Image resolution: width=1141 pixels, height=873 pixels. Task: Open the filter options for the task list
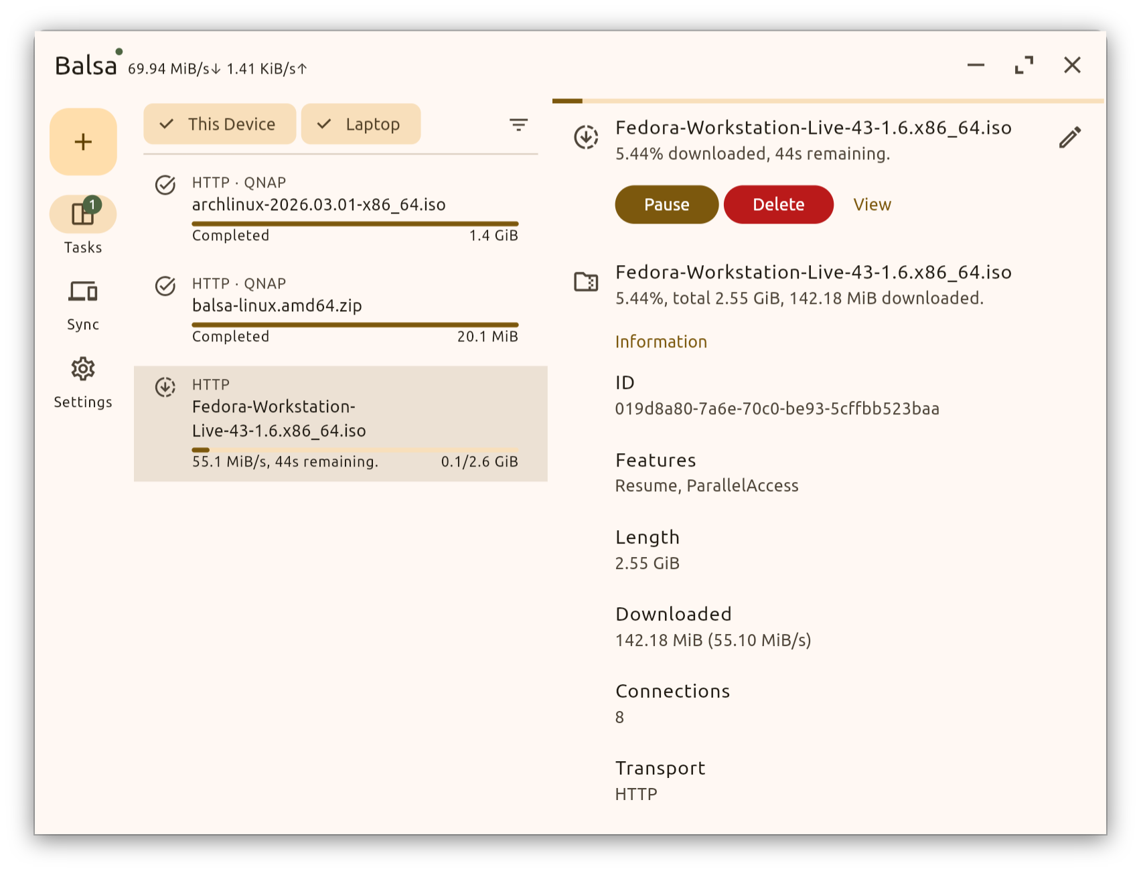(x=519, y=125)
